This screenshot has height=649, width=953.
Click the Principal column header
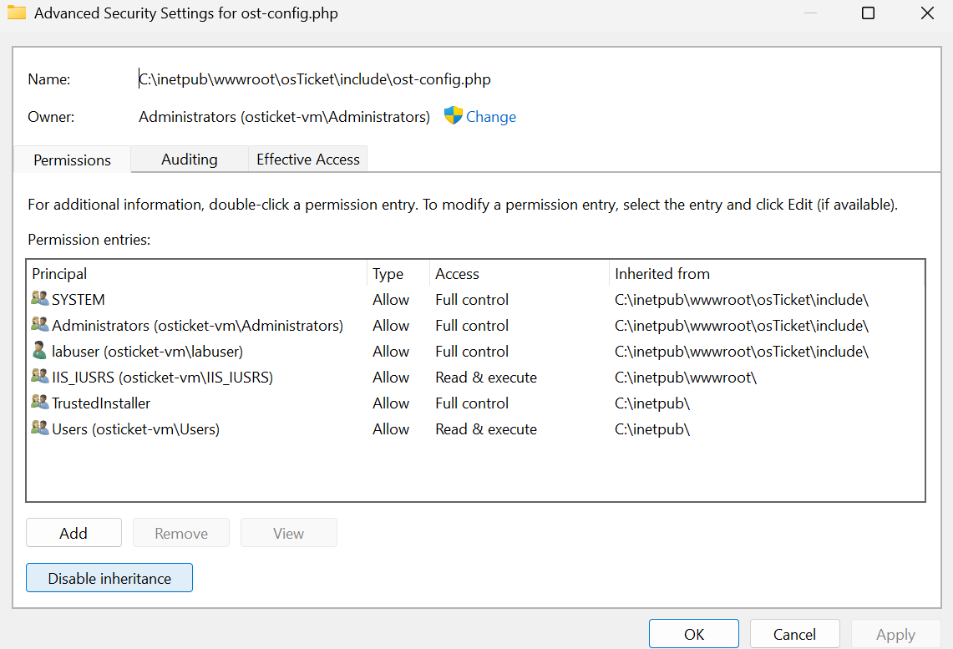(x=59, y=274)
